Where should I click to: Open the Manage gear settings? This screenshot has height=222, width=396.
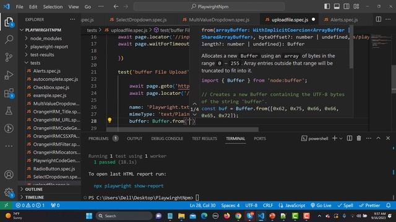(x=9, y=192)
